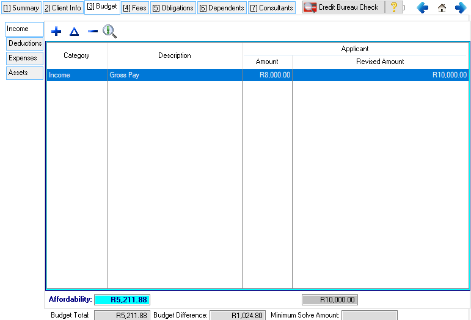Open the Client Info tab

point(62,8)
